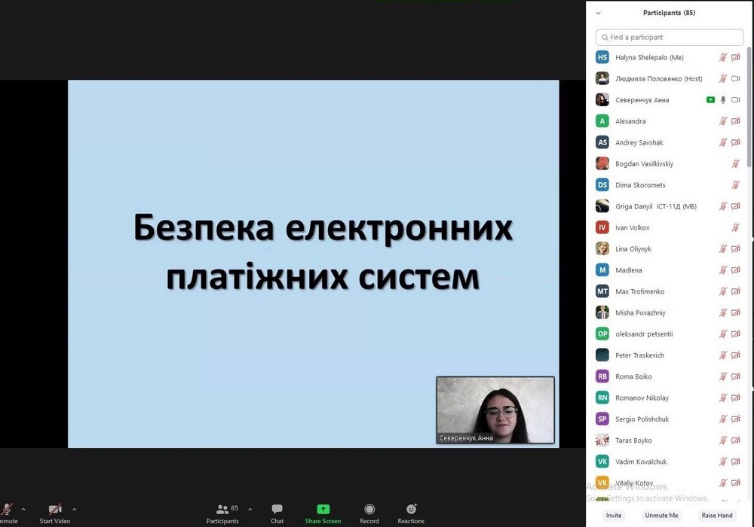
Task: Select Max Trofimenko in the participant list
Action: pos(639,291)
